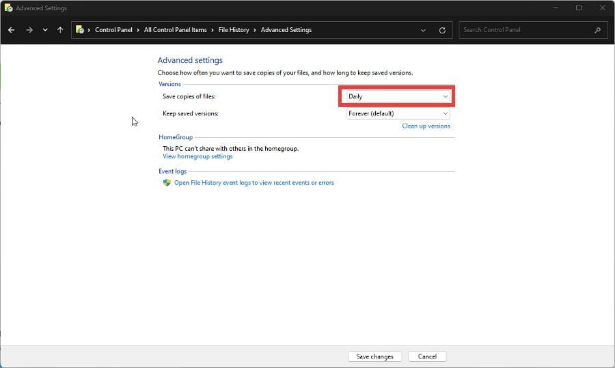Click text This PC can't share with others
This screenshot has width=615, height=368.
click(x=231, y=149)
